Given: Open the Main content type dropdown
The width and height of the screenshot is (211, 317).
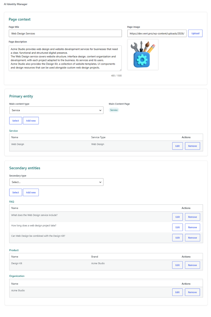Looking at the screenshot, I should coord(56,110).
